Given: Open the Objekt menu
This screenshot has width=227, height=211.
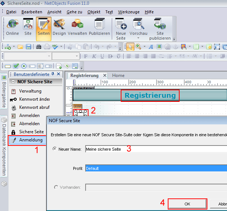Looking at the screenshot, I should pos(94,12).
